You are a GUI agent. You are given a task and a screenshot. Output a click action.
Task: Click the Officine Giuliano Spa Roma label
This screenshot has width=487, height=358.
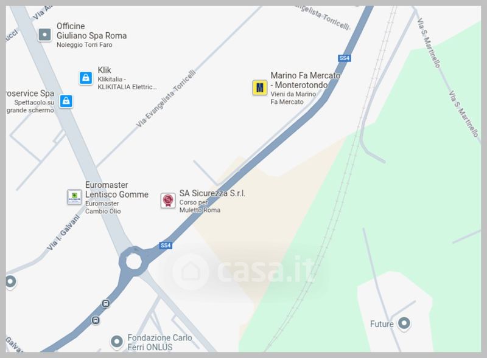(92, 31)
